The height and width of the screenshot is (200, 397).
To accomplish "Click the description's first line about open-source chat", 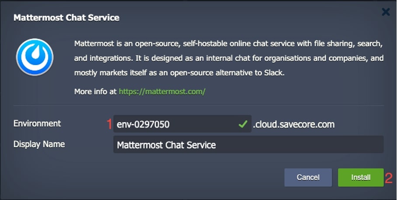I will pos(229,44).
